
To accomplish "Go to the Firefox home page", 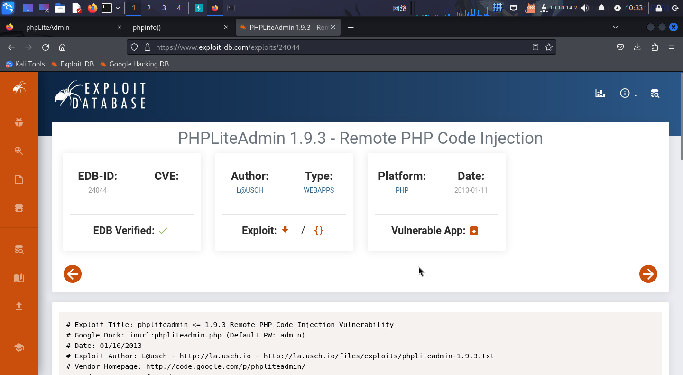I will [x=62, y=47].
